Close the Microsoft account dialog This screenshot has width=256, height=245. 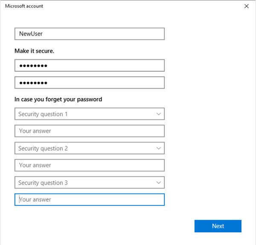[x=246, y=6]
